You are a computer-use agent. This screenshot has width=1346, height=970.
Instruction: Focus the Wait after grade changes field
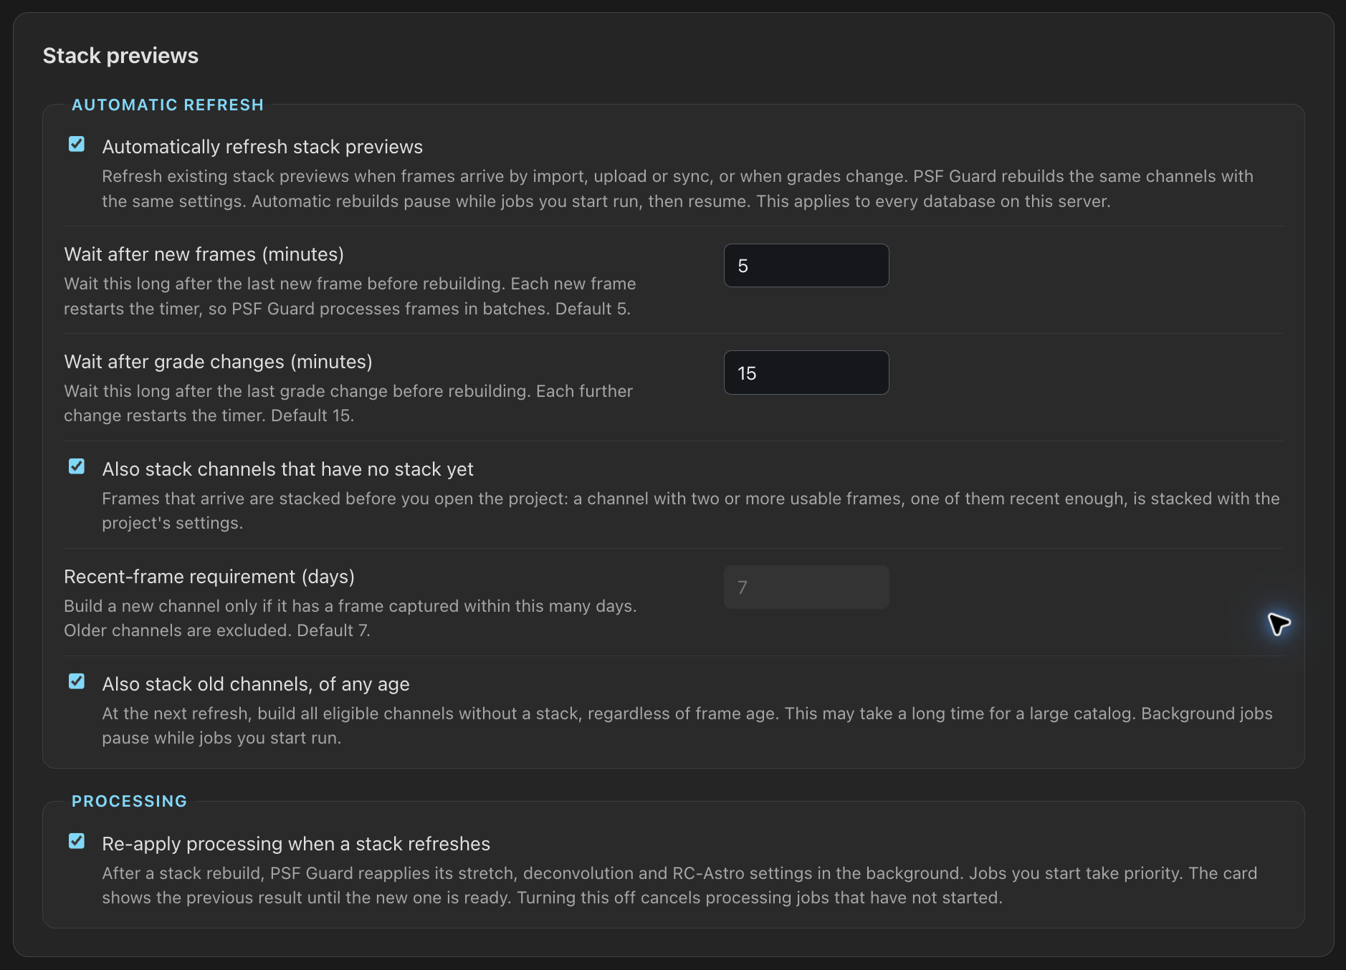pos(806,373)
